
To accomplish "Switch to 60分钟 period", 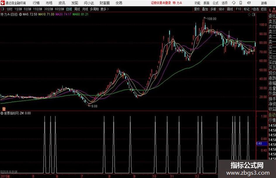I will [x=59, y=9].
